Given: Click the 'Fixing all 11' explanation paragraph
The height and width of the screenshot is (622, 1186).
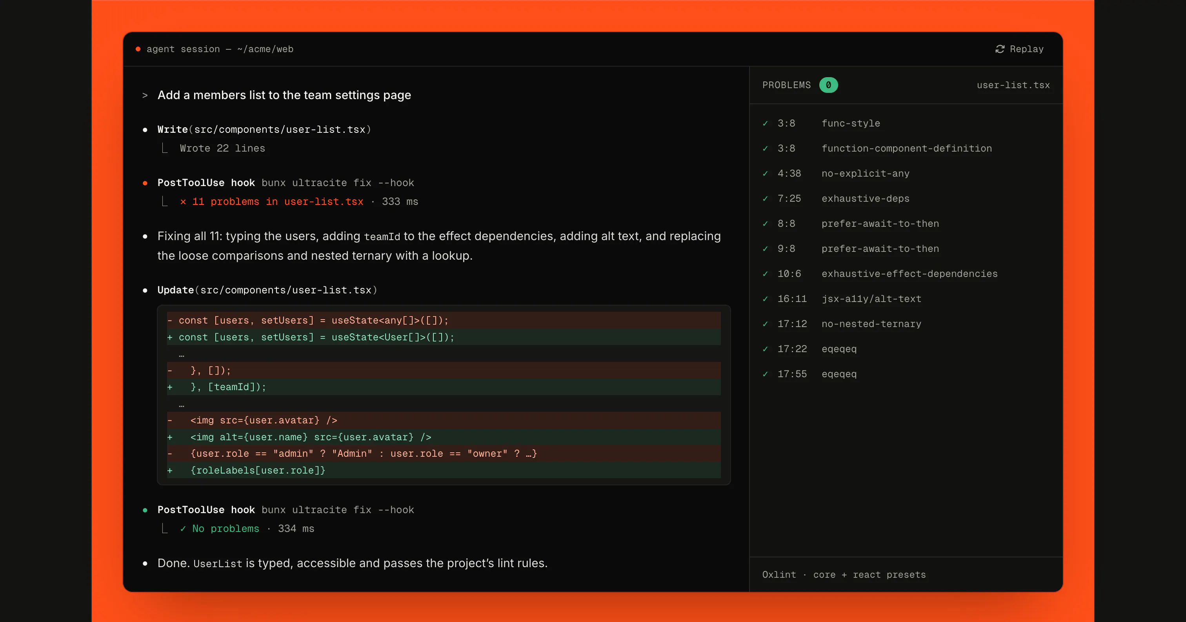Looking at the screenshot, I should (439, 246).
